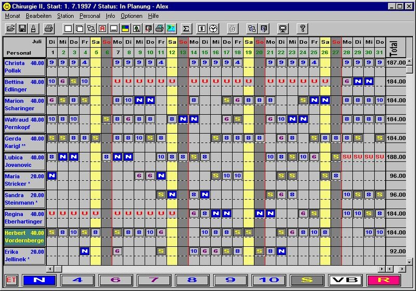Click the printer icon in toolbar
This screenshot has height=291, width=416.
coord(48,28)
